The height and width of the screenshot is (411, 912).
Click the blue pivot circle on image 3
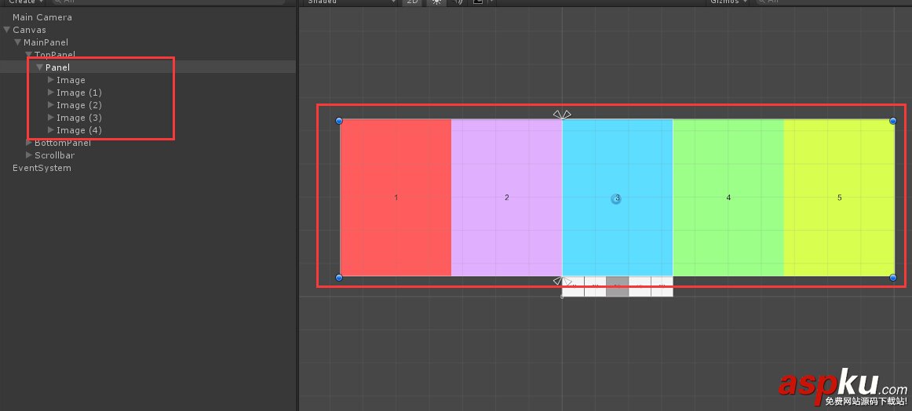pyautogui.click(x=616, y=198)
